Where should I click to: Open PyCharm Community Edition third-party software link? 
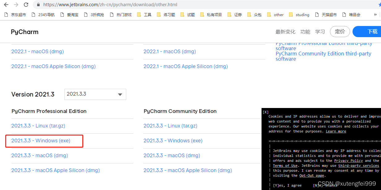323,56
